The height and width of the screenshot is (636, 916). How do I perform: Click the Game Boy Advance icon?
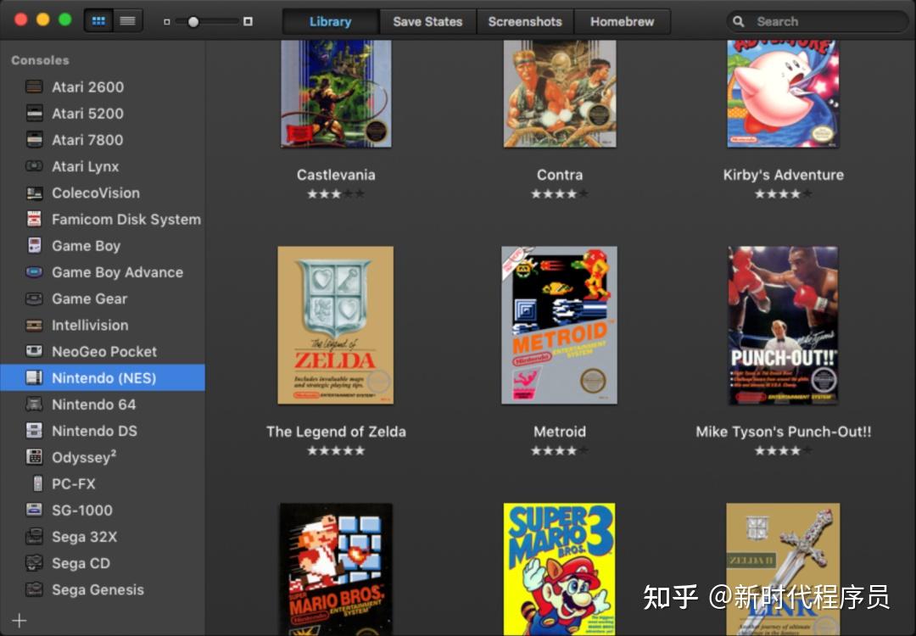tap(35, 272)
